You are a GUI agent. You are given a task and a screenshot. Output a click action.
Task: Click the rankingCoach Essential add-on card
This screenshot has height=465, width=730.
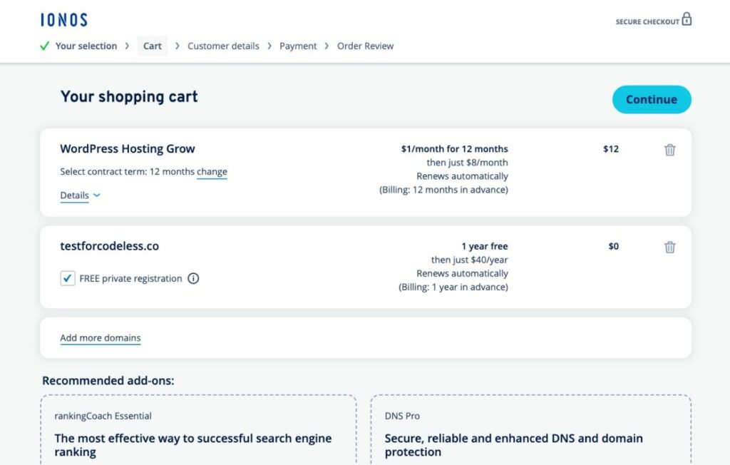pos(198,429)
